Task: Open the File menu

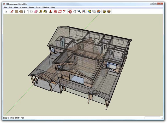Action: [x=5, y=7]
